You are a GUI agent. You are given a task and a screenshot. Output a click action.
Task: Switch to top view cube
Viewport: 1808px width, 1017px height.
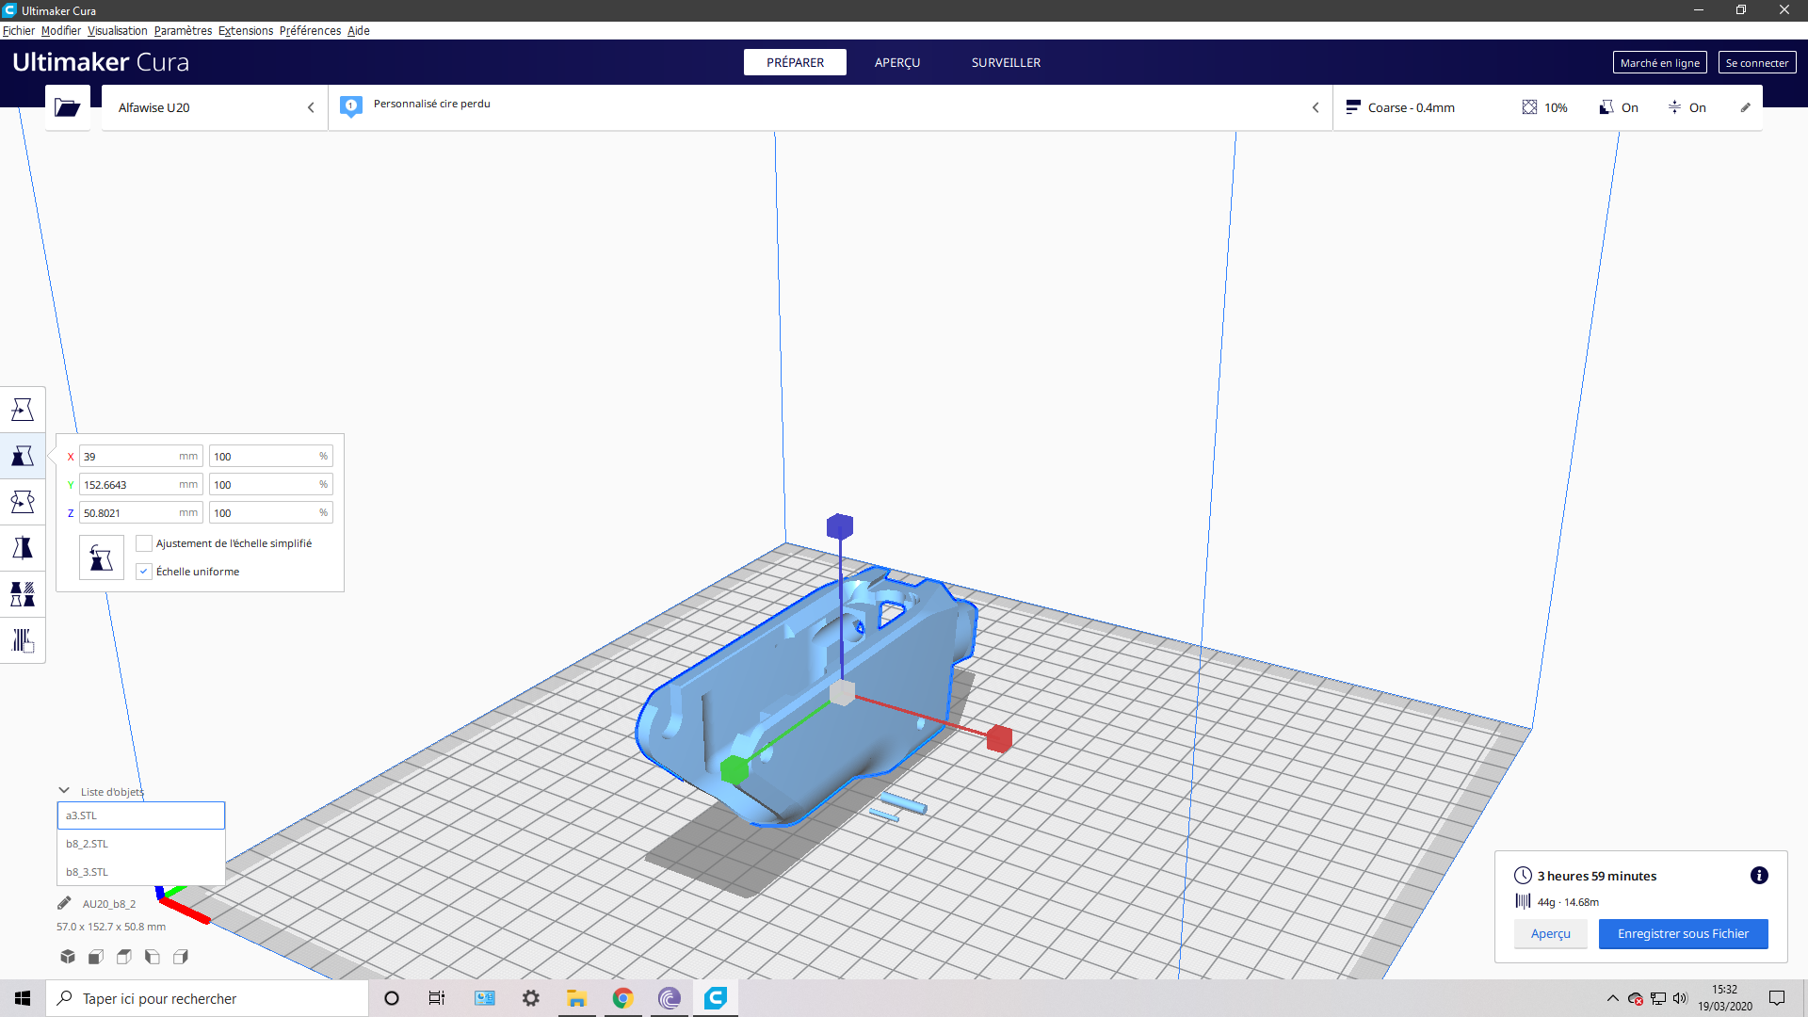click(124, 957)
